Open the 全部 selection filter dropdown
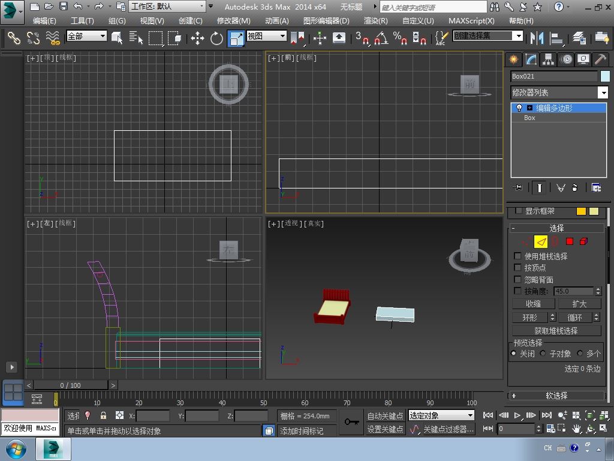Screen dimensions: 614x461 tap(86, 36)
